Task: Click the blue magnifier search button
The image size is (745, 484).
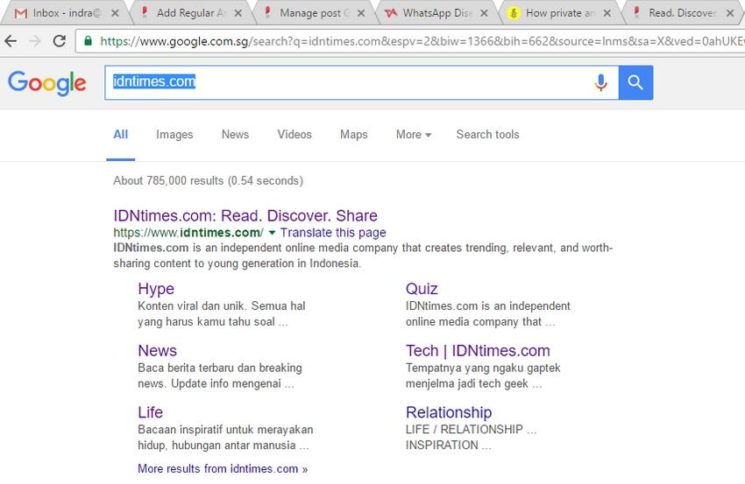Action: coord(635,82)
